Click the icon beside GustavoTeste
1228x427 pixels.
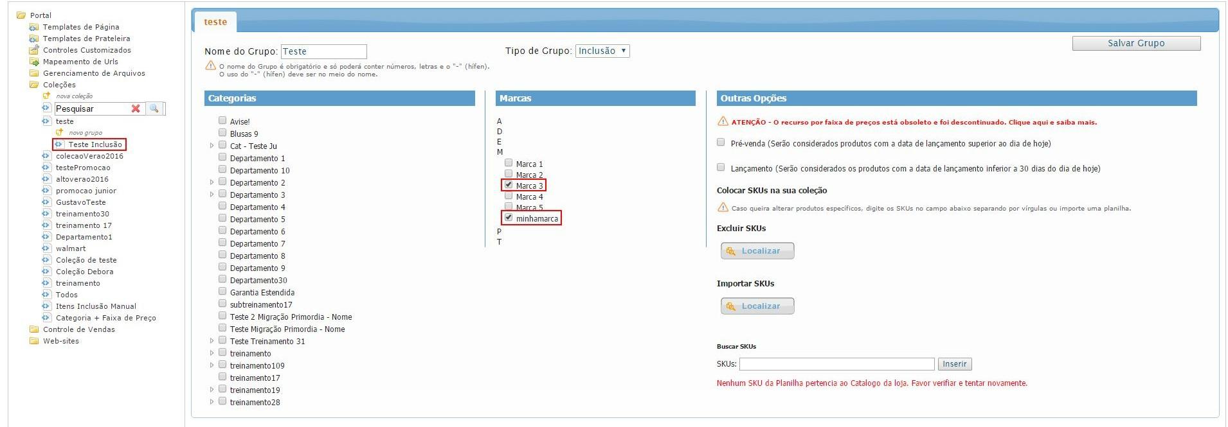[46, 202]
